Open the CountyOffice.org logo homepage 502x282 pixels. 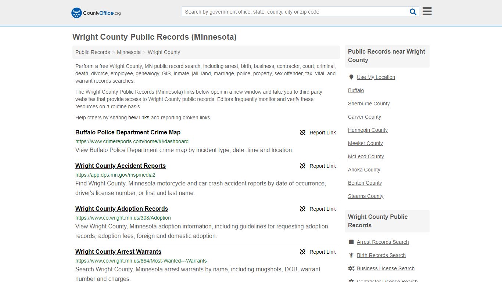(x=96, y=13)
